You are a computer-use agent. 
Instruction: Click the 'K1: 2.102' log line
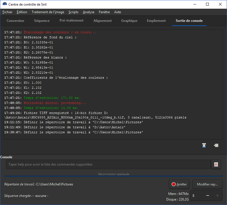pos(23,88)
